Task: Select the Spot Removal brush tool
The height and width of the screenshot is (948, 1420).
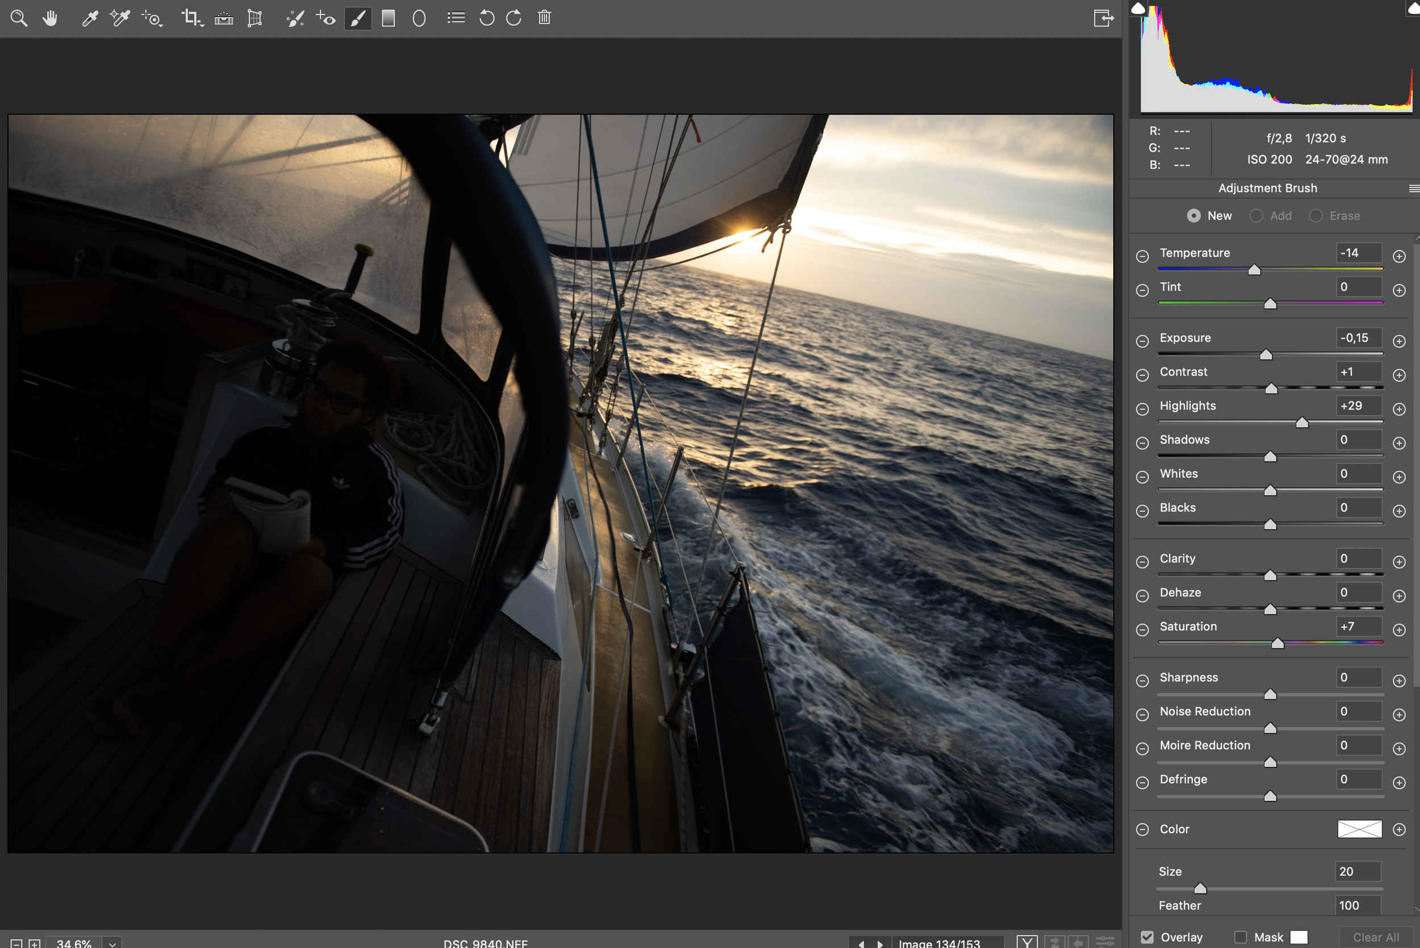Action: pos(295,19)
